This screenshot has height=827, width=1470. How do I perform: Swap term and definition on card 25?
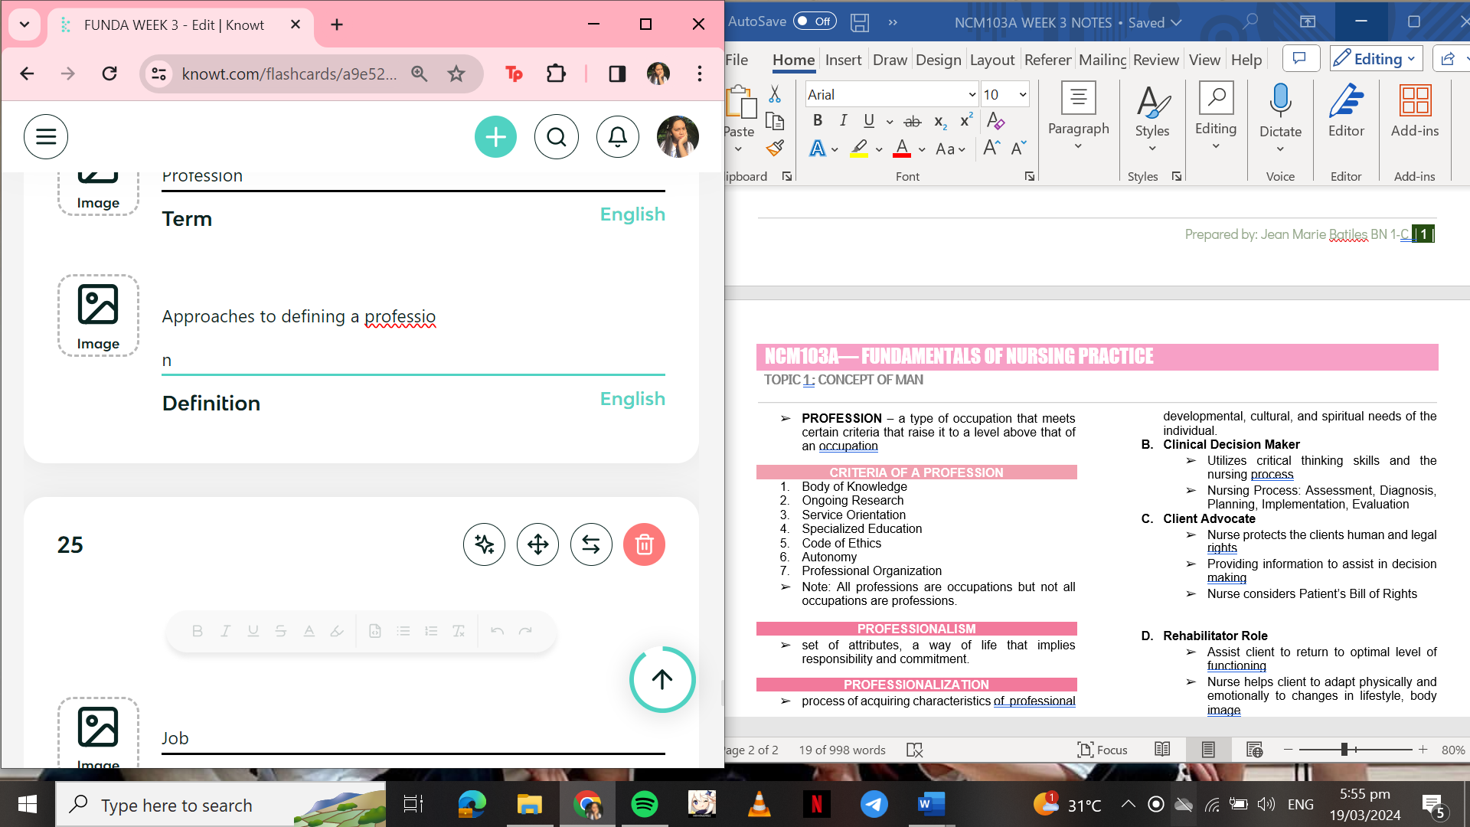591,544
